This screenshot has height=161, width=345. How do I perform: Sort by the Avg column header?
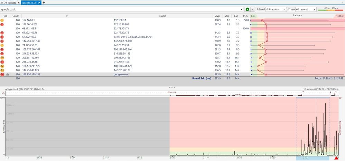point(217,16)
